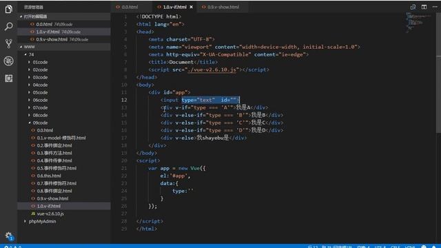The height and width of the screenshot is (248, 441).
Task: Click the feedback smiley in status bar
Action: [424, 247]
